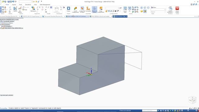The height and width of the screenshot is (112, 199).
Task: Close the BSM-0019 Title document tab
Action: 127,16
